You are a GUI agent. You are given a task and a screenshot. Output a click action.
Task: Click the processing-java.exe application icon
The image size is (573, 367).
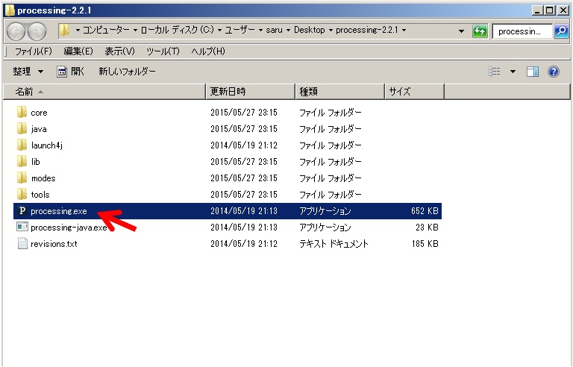22,227
